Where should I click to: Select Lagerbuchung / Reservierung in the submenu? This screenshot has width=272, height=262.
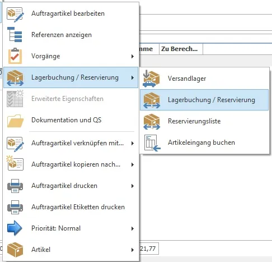204,100
